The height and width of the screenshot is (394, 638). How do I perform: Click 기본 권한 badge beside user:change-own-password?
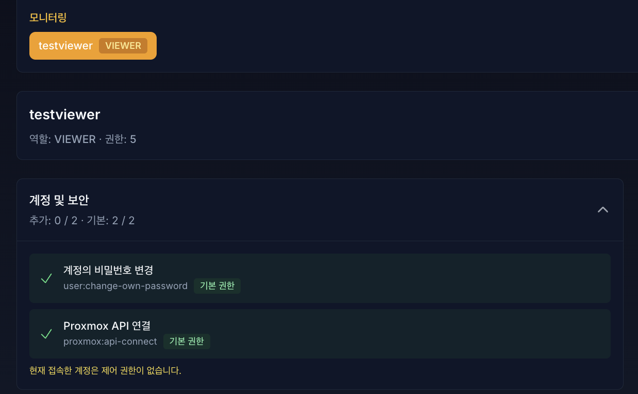[217, 286]
